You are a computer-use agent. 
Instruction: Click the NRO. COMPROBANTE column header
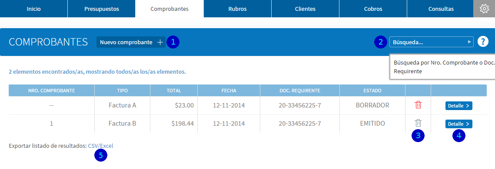pos(51,91)
